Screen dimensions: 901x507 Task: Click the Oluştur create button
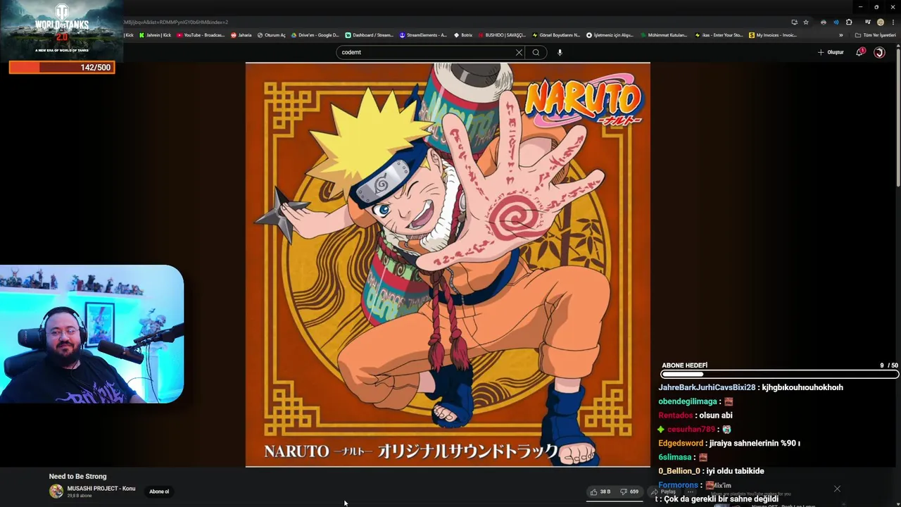point(831,52)
